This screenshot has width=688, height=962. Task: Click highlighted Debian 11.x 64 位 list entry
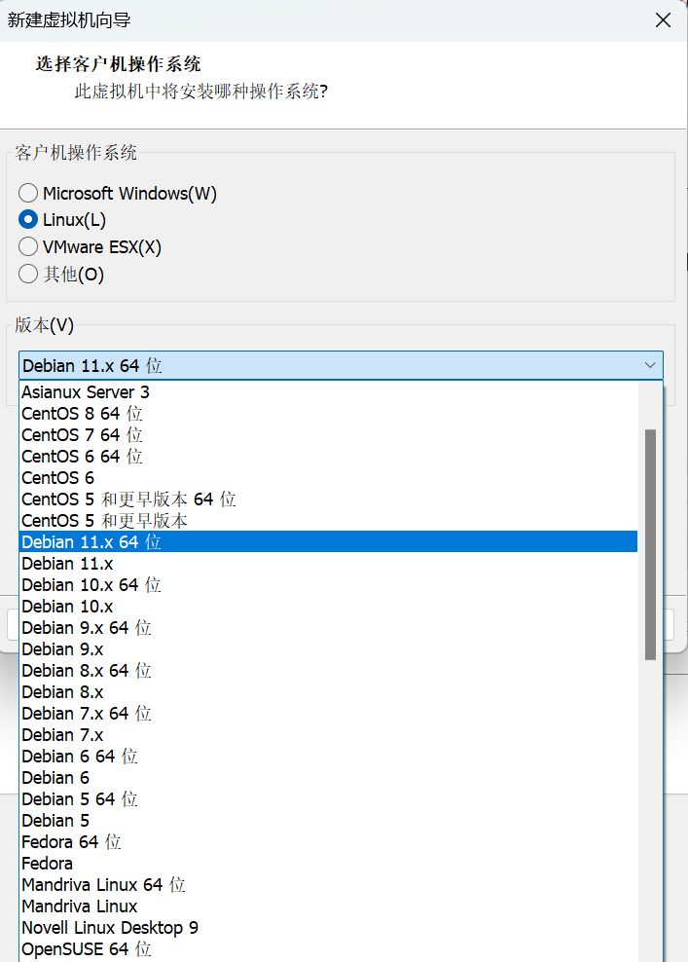pos(329,541)
